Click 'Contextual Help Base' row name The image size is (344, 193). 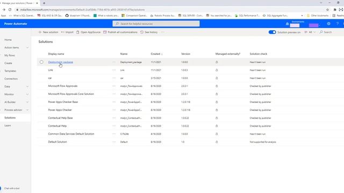[60, 118]
